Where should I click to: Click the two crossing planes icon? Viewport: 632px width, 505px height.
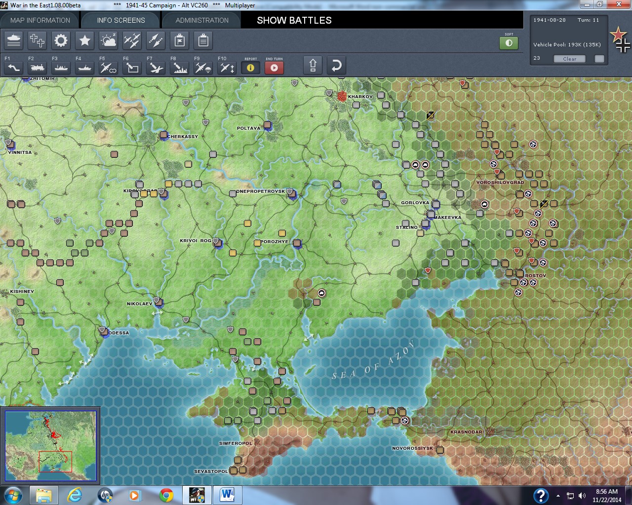pyautogui.click(x=132, y=40)
